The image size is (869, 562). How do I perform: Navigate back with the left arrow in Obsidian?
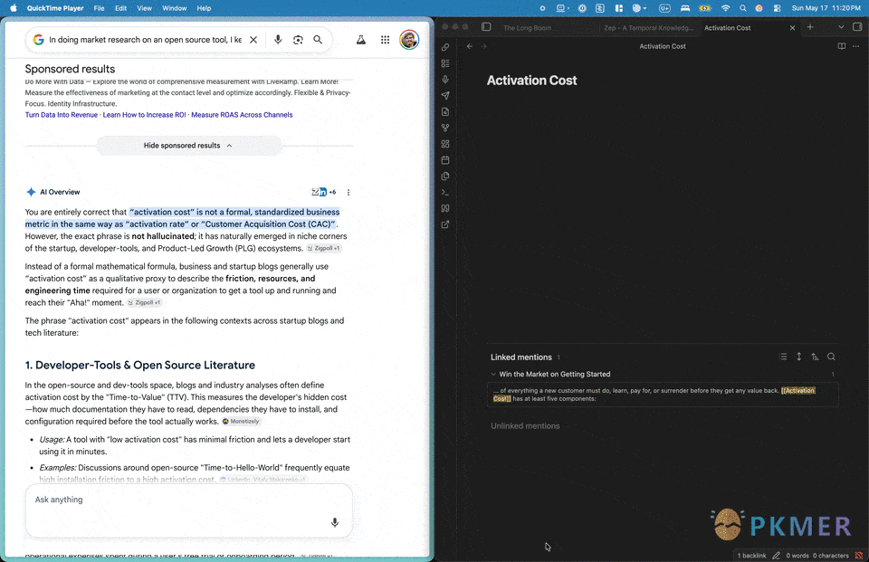pyautogui.click(x=470, y=46)
